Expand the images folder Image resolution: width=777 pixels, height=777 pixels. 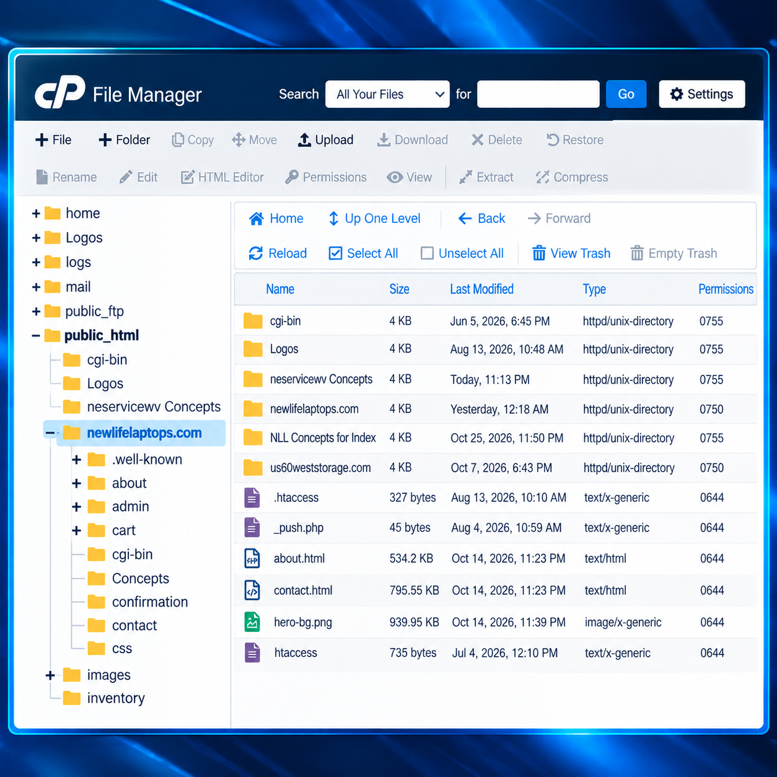(x=50, y=675)
